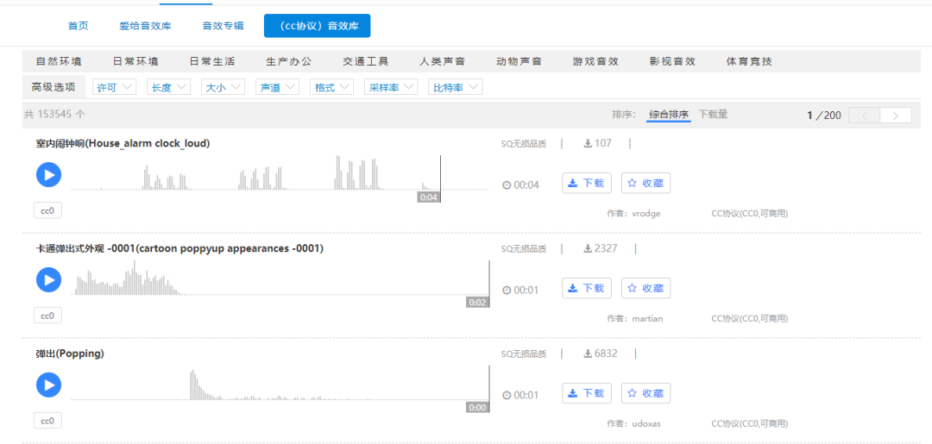
Task: Play the Popping sound effect
Action: (48, 385)
